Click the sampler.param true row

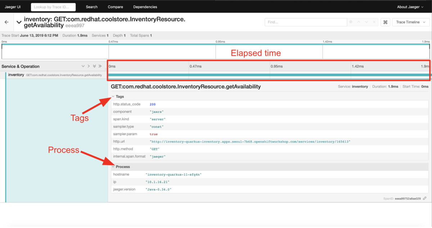[270, 134]
